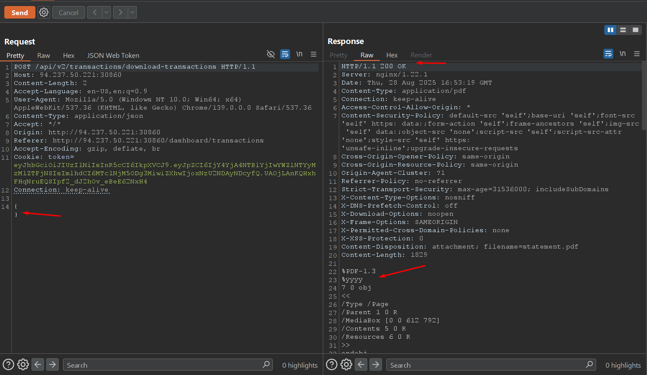The height and width of the screenshot is (375, 647).
Task: Open the JSON Web Token tab
Action: pos(113,55)
